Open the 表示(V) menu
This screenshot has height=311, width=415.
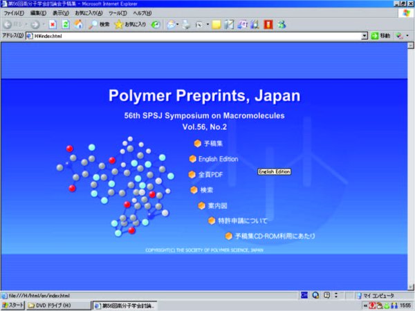coord(61,13)
